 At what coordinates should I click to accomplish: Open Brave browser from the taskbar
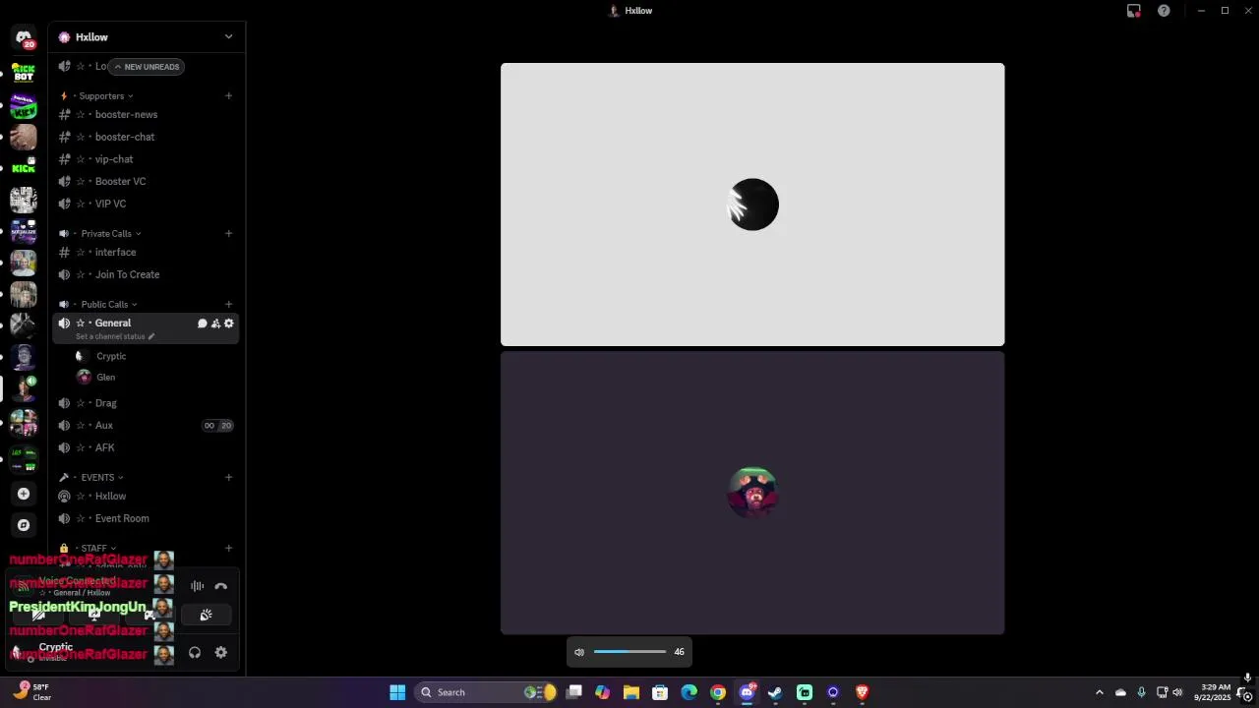(862, 692)
